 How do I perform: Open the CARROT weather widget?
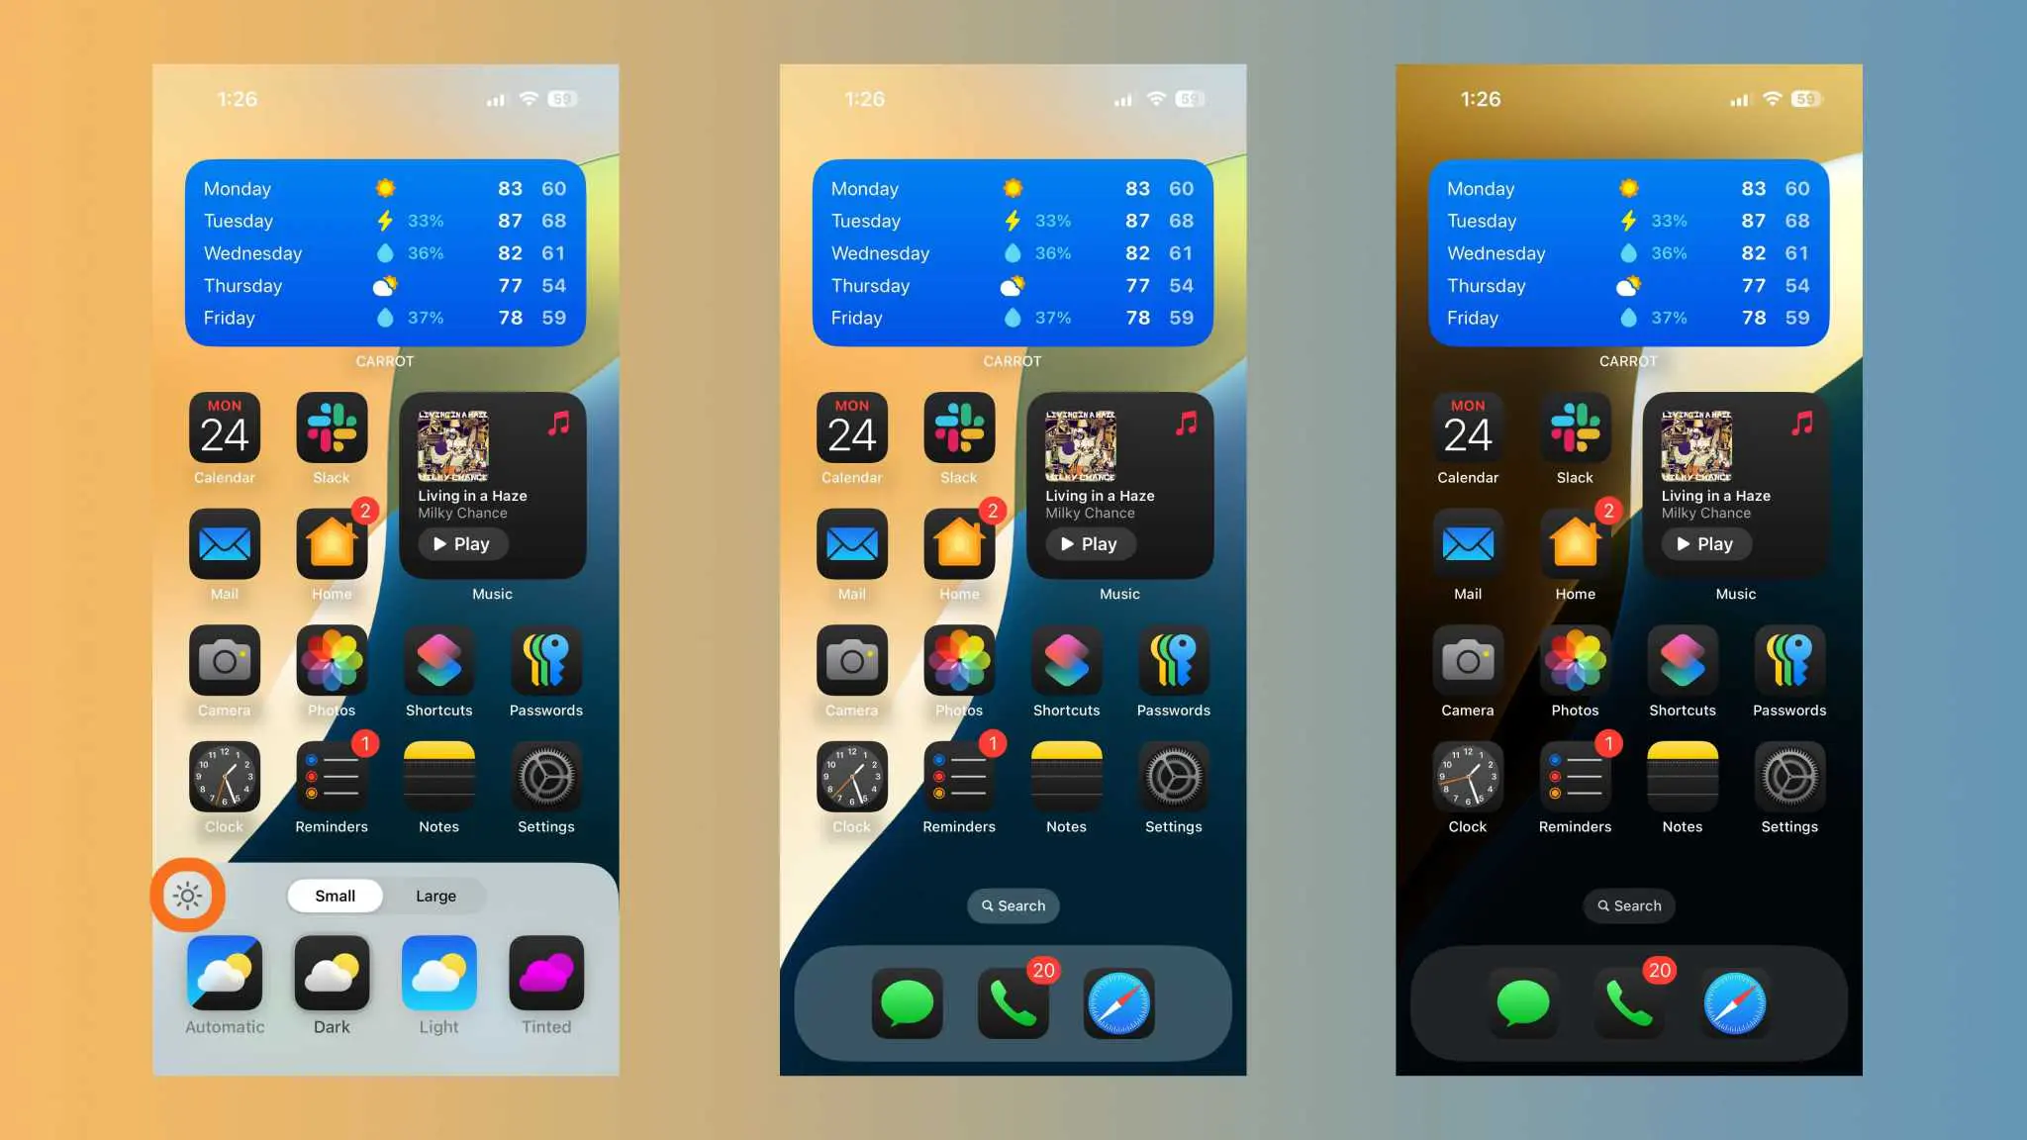click(386, 252)
